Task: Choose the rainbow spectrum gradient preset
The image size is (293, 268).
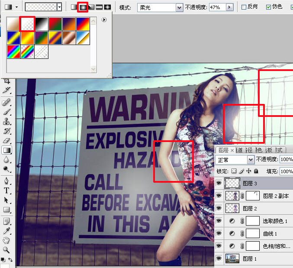Action: pyautogui.click(x=13, y=52)
